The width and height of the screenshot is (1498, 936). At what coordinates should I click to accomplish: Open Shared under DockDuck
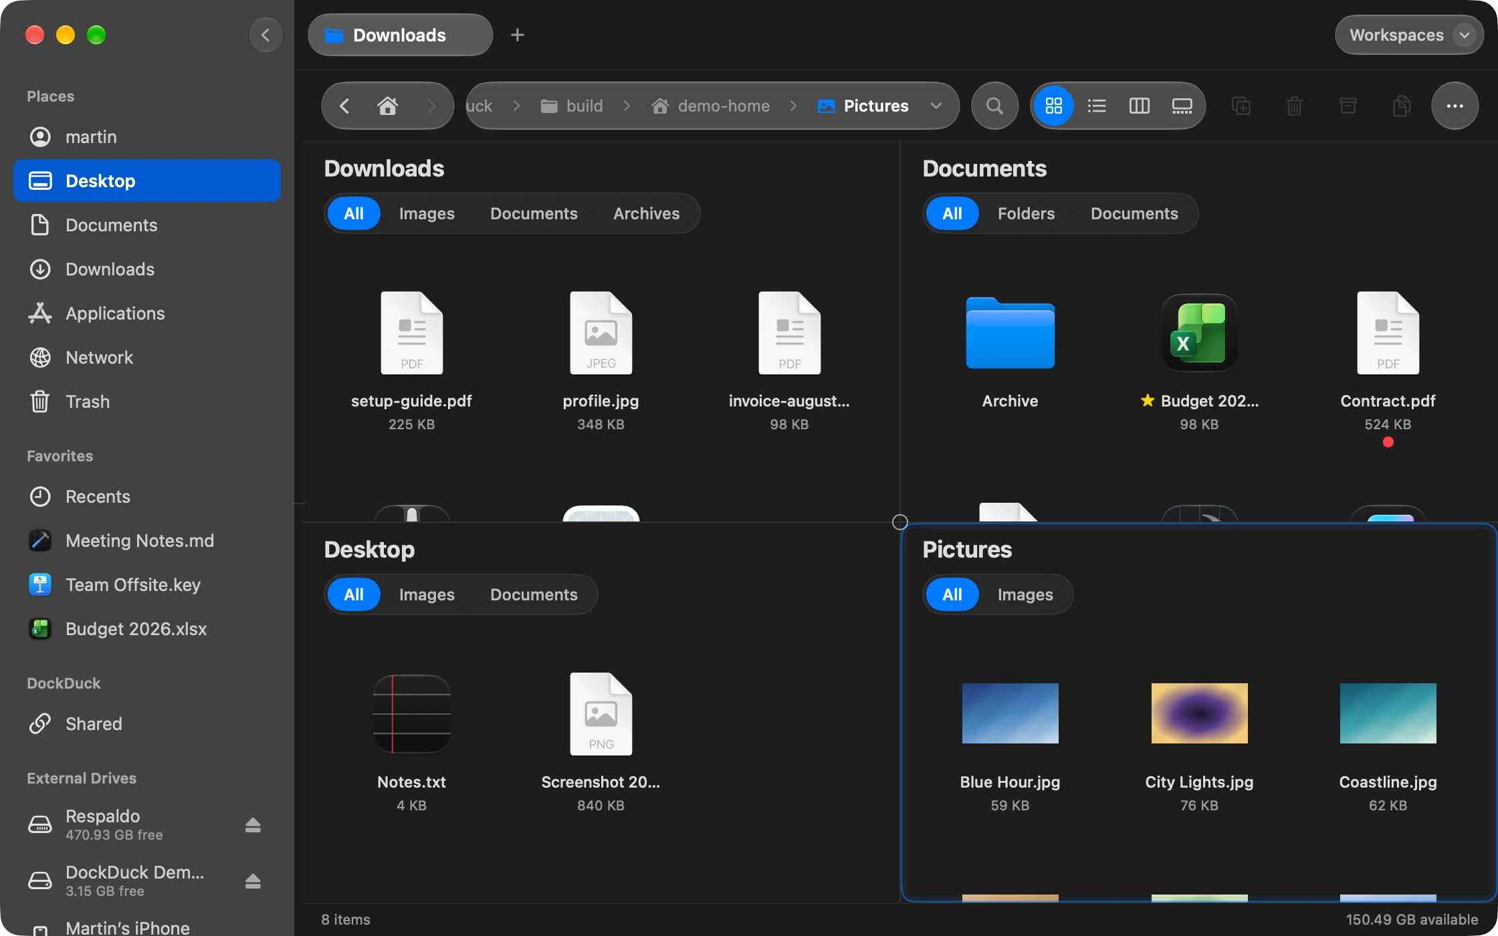coord(147,723)
